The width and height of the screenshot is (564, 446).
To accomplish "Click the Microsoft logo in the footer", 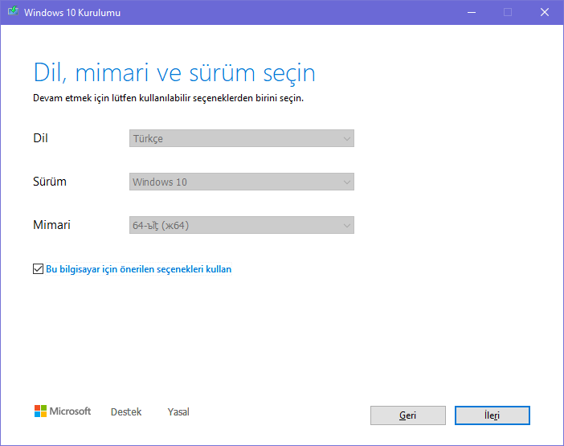I will (x=63, y=411).
